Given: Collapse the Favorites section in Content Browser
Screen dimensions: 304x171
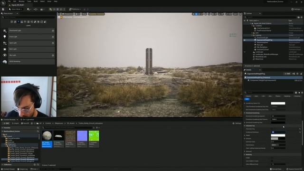Looking at the screenshot, I should tap(2, 128).
